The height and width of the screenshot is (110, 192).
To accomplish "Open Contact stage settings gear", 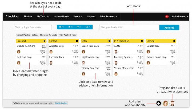I will 77,41.
